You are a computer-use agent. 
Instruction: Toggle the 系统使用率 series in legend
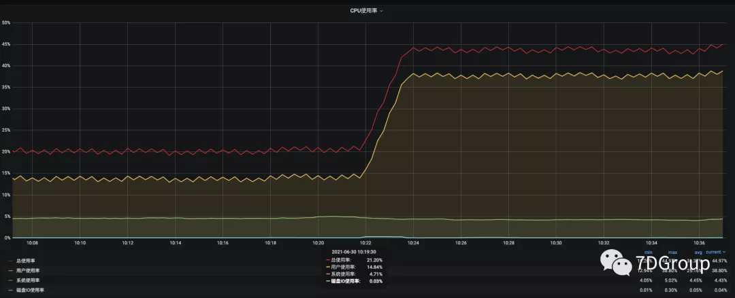point(28,280)
